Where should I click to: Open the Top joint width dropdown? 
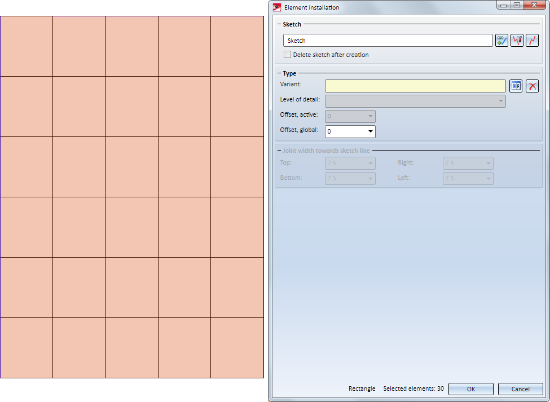[x=350, y=163]
